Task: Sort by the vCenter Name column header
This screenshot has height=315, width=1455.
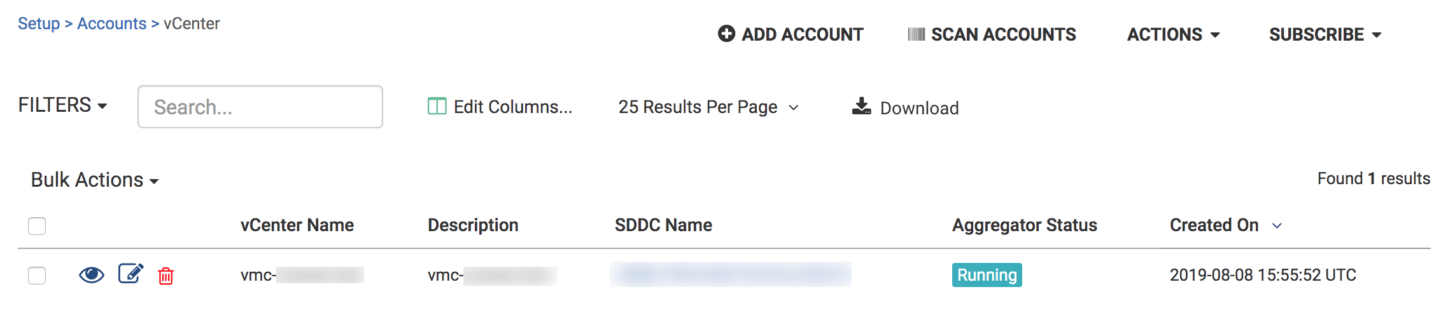Action: point(297,225)
